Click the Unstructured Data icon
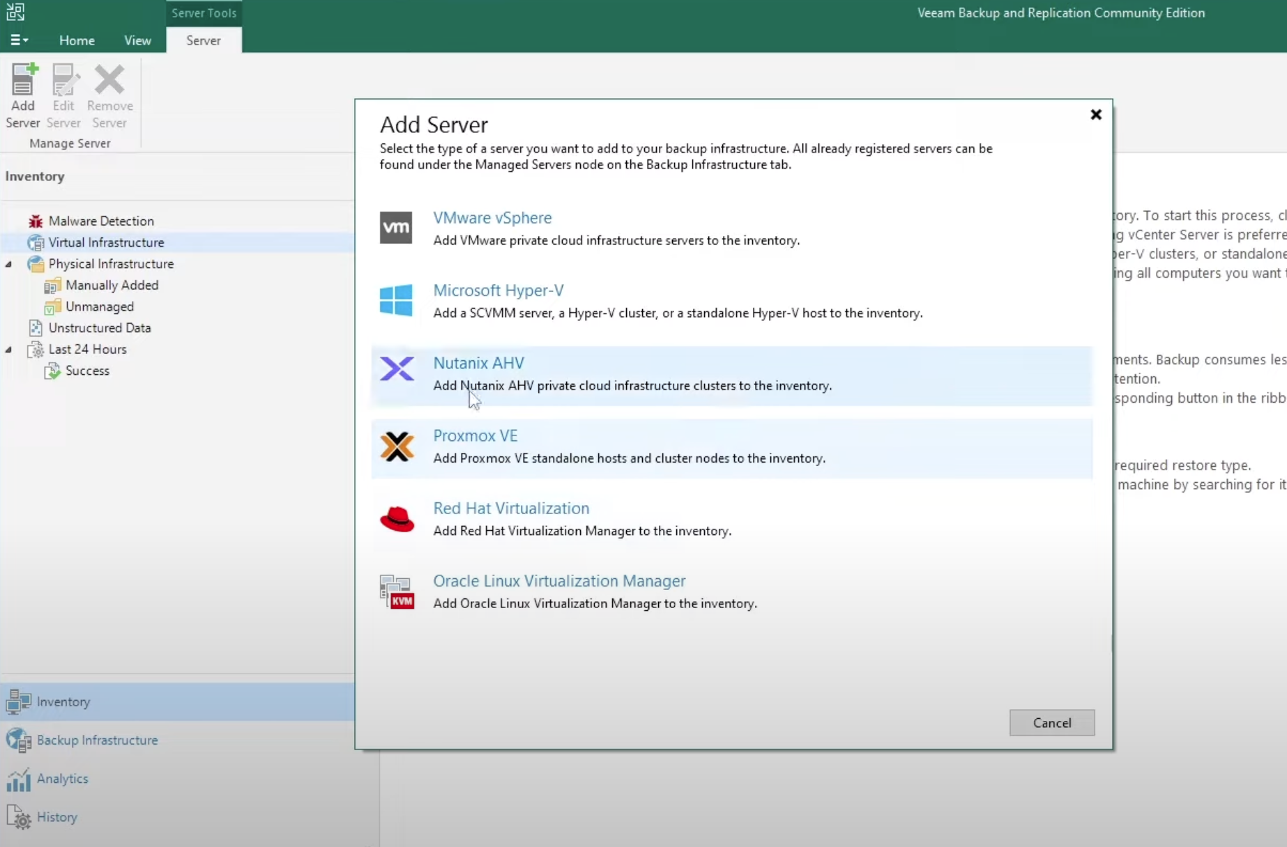This screenshot has height=847, width=1287. (36, 328)
